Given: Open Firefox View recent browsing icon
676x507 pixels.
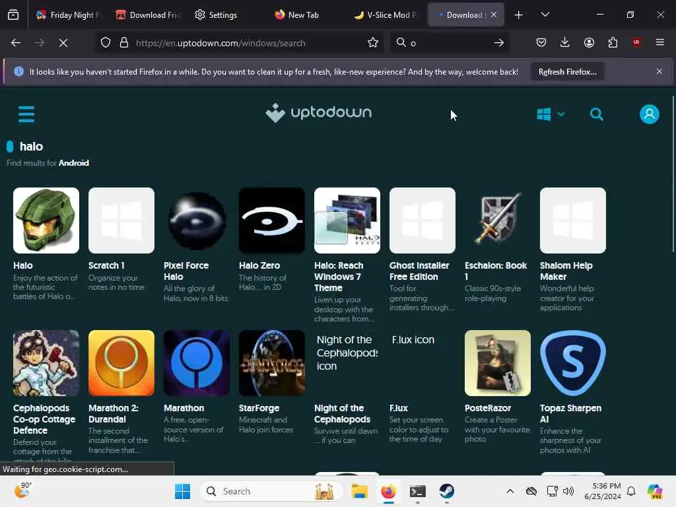Looking at the screenshot, I should pos(13,15).
